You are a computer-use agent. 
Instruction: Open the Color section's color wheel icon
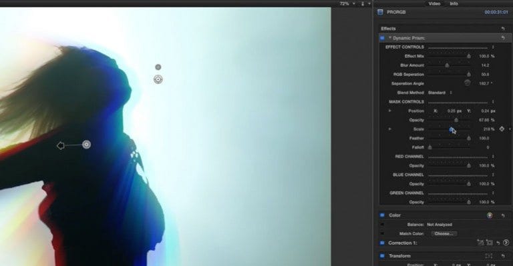[x=490, y=215]
